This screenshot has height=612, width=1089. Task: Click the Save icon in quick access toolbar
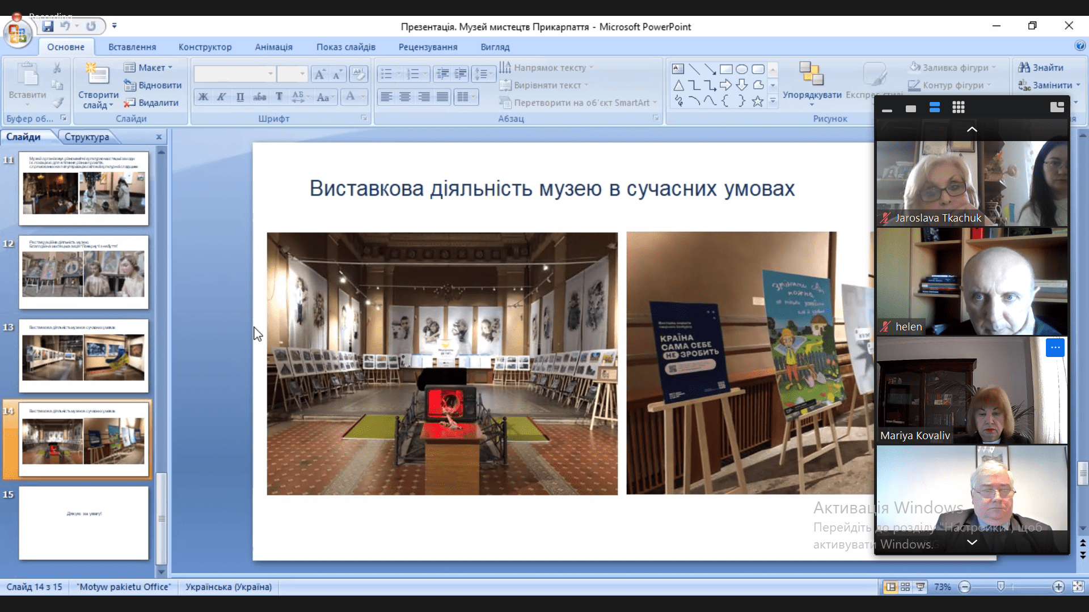click(x=48, y=26)
